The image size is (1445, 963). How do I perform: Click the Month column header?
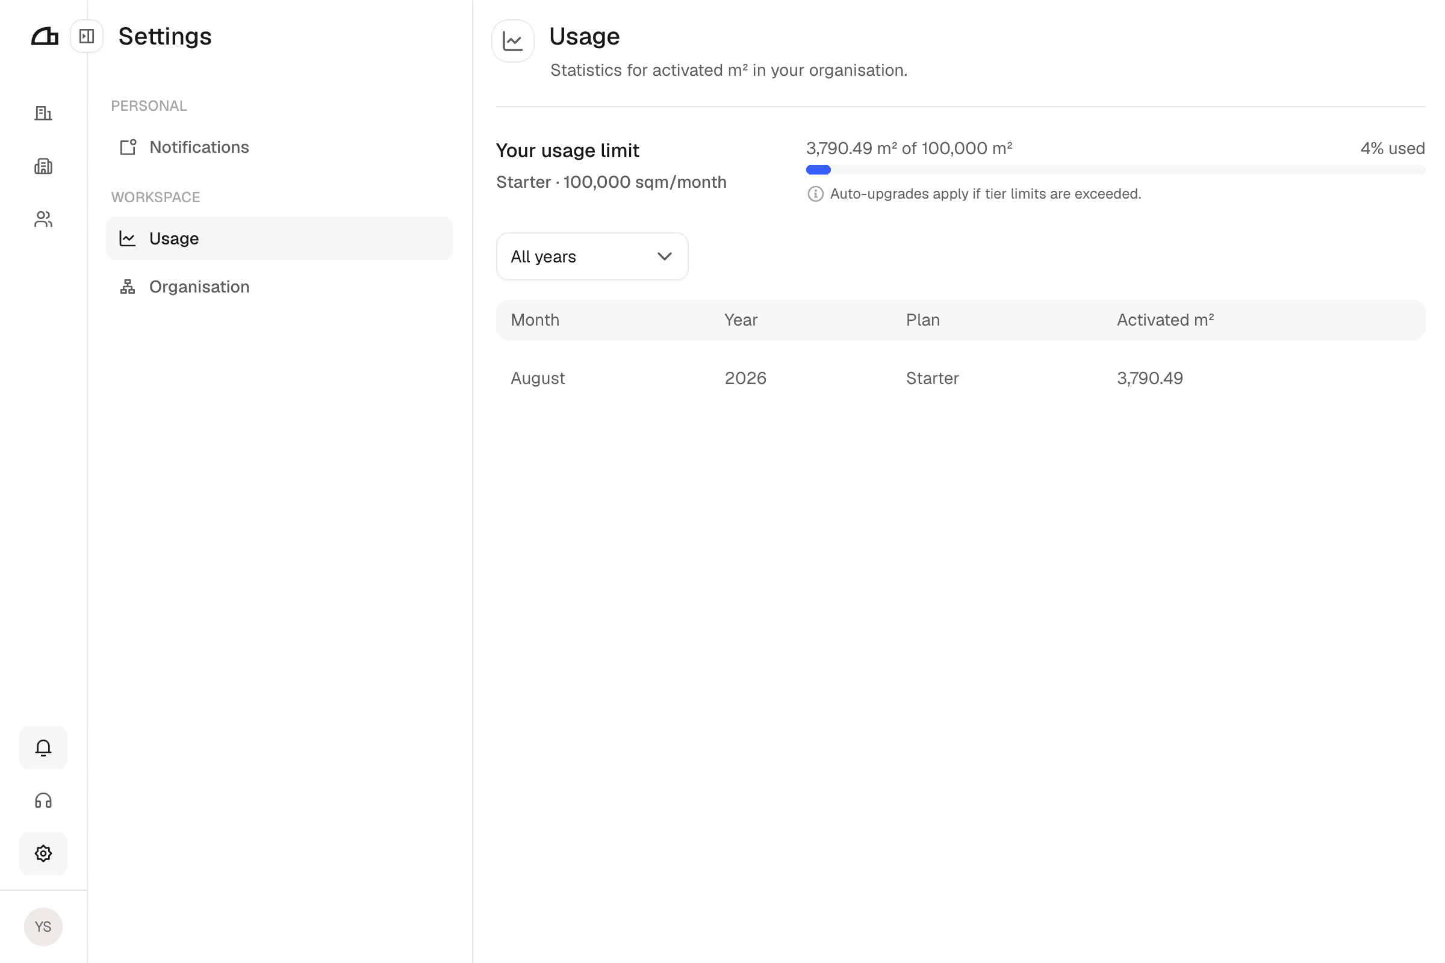coord(535,320)
